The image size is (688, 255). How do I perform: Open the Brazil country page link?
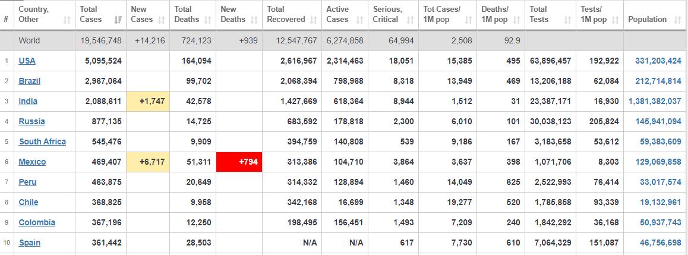tap(30, 81)
